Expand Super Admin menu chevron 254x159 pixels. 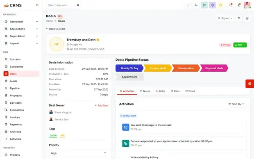(x=37, y=36)
